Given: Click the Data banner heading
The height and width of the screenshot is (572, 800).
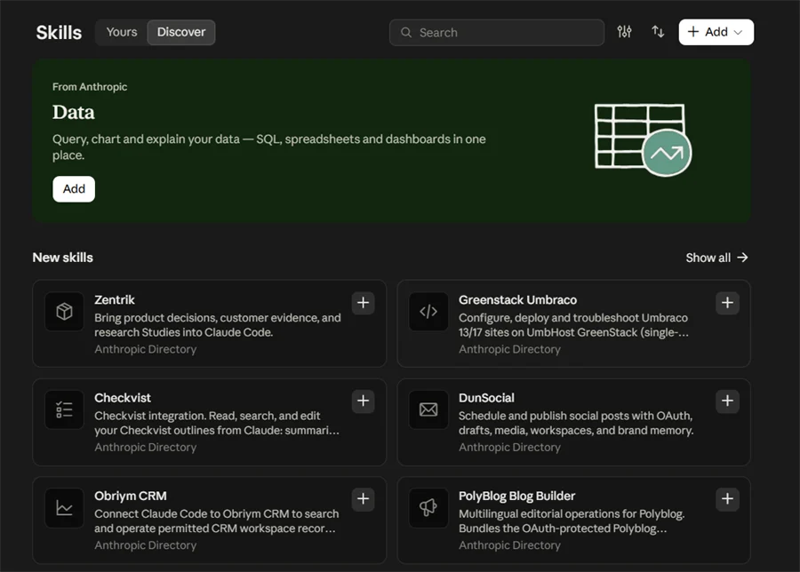Looking at the screenshot, I should pos(74,112).
